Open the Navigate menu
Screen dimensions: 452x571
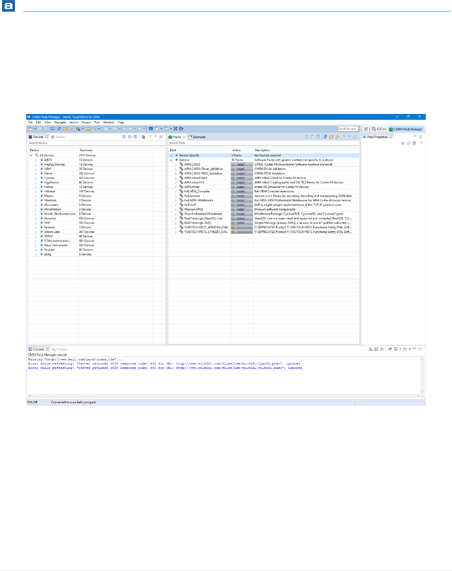(60, 122)
